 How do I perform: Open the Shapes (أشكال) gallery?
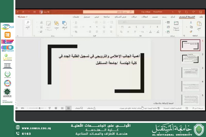click(x=65, y=23)
